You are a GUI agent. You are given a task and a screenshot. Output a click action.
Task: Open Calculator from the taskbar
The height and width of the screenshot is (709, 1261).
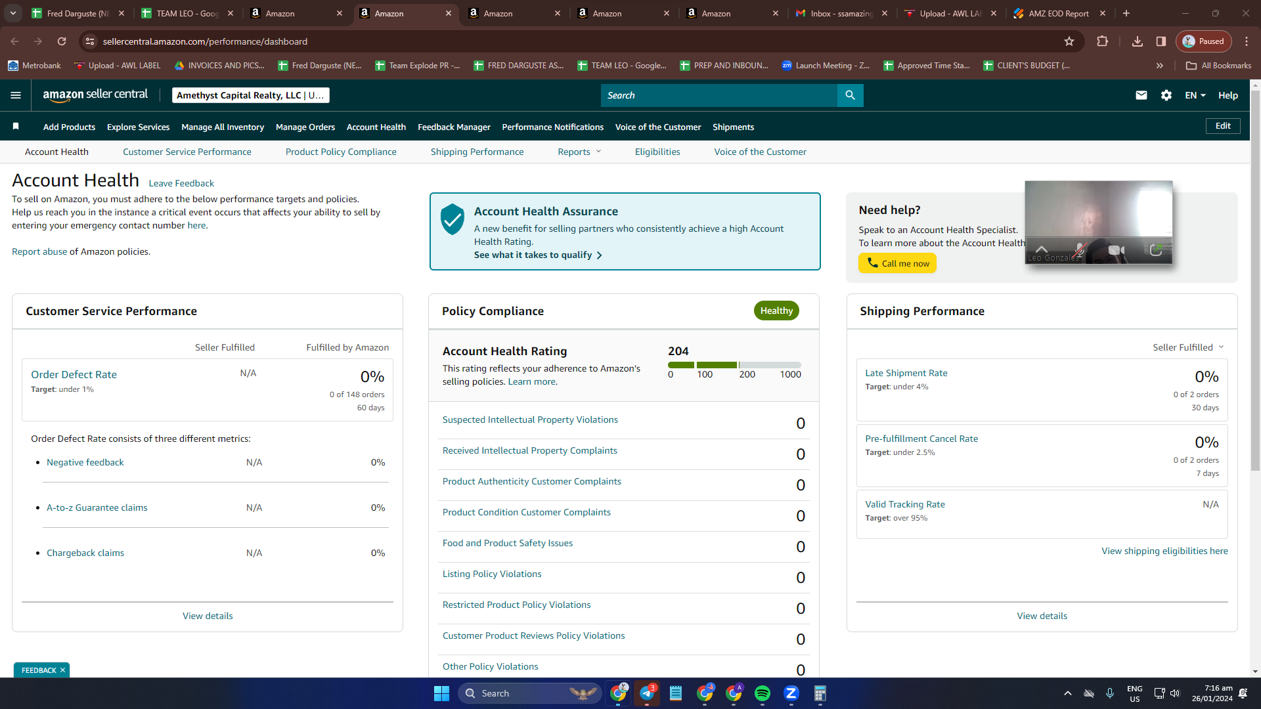(820, 693)
